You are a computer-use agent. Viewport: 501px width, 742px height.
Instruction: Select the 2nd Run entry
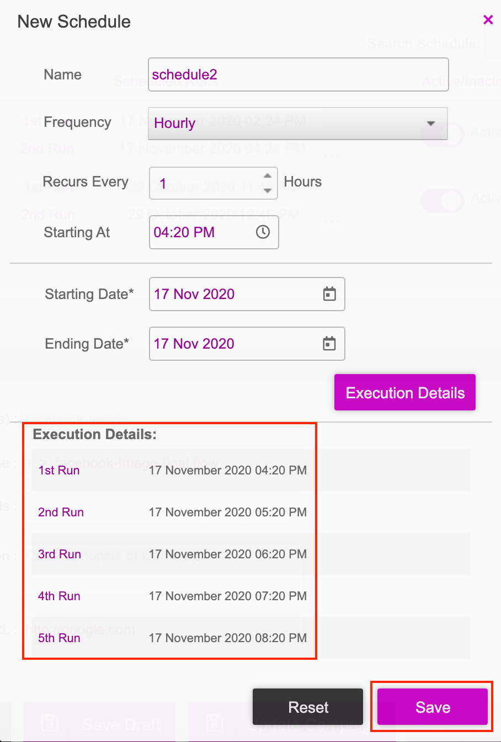point(61,513)
